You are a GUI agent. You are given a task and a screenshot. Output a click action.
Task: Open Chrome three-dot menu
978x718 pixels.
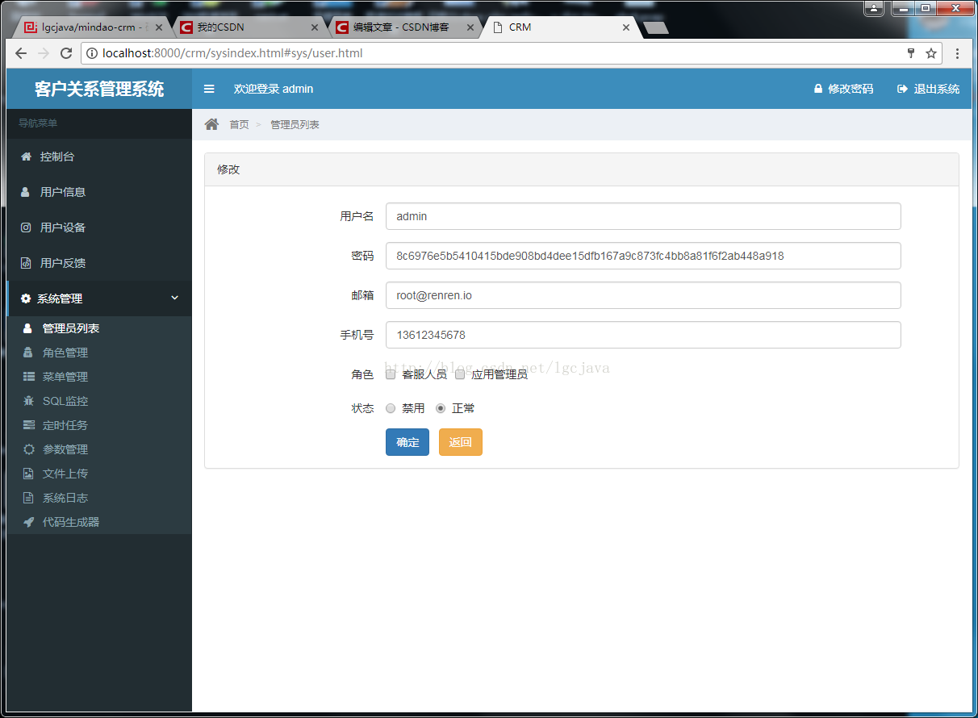[958, 53]
